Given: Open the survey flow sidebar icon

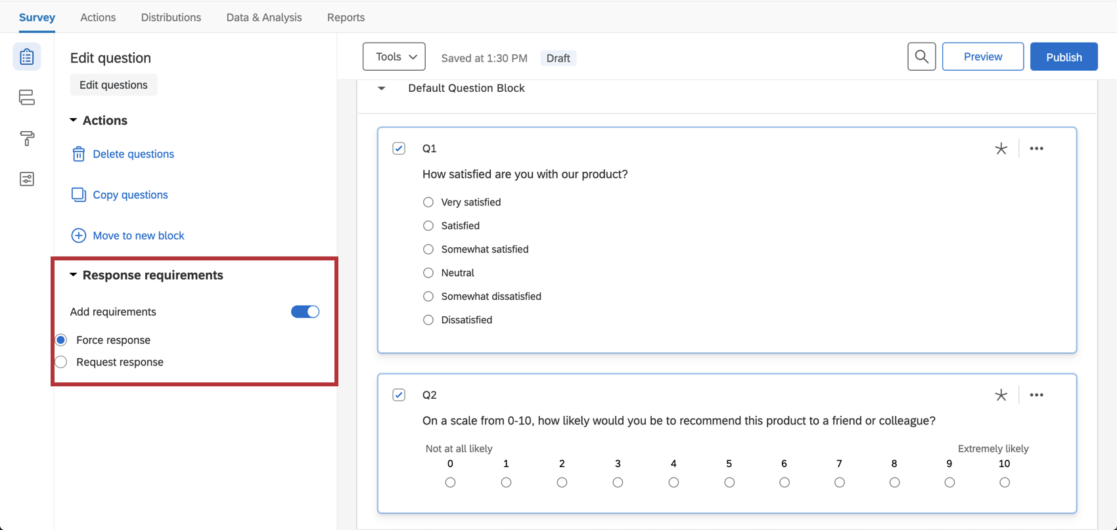Looking at the screenshot, I should tap(27, 98).
